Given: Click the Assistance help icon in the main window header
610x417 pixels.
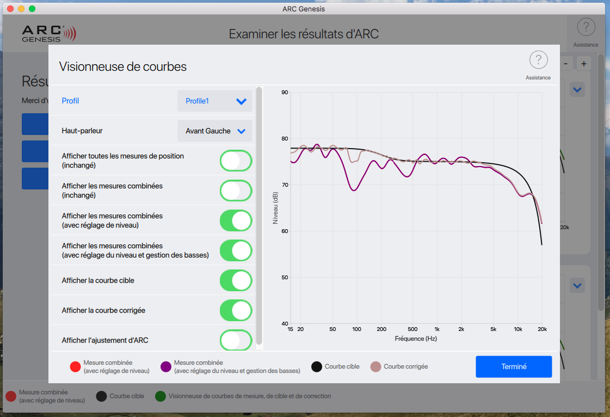Looking at the screenshot, I should (x=586, y=27).
